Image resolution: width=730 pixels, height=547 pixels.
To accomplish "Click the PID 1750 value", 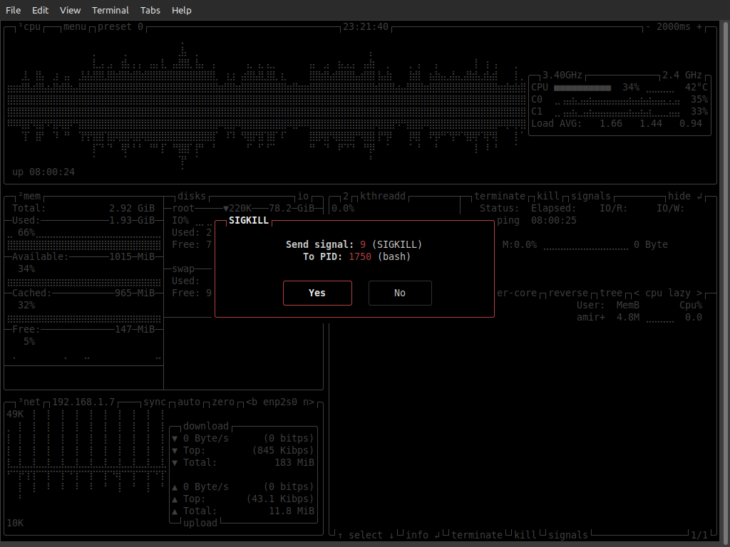I will click(360, 256).
